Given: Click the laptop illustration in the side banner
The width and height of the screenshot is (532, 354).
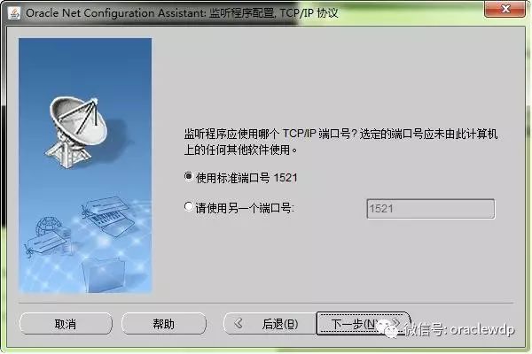Looking at the screenshot, I should pyautogui.click(x=108, y=215).
